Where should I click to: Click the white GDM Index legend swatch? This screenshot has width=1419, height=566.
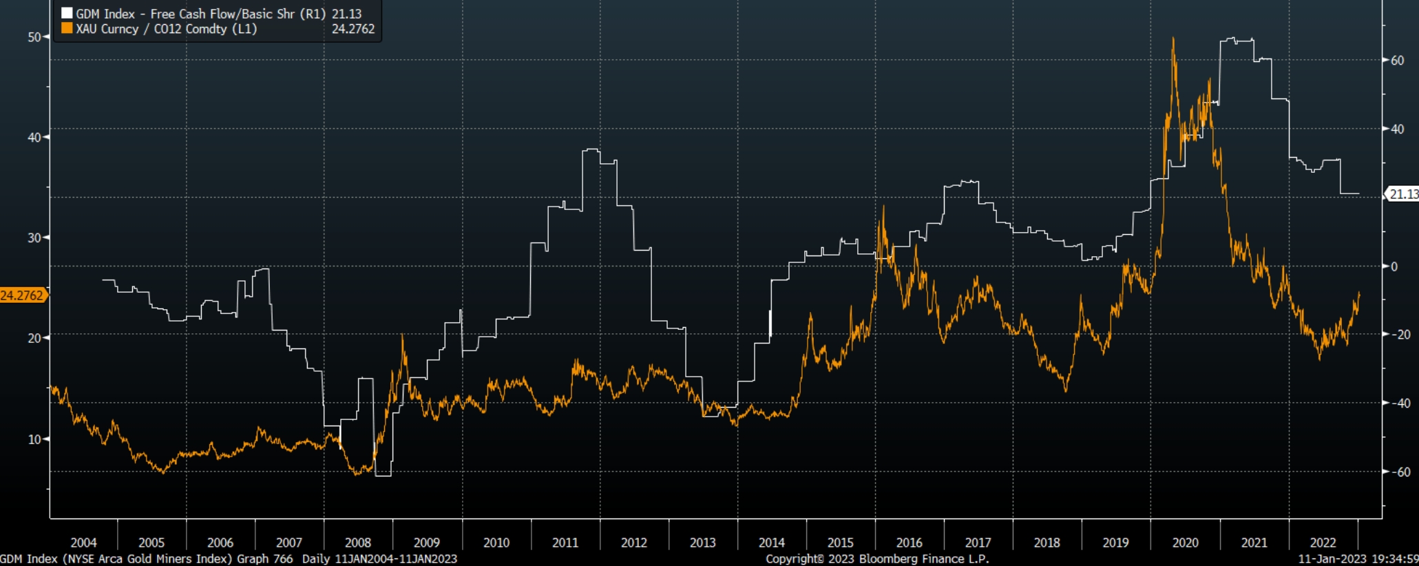(x=67, y=13)
